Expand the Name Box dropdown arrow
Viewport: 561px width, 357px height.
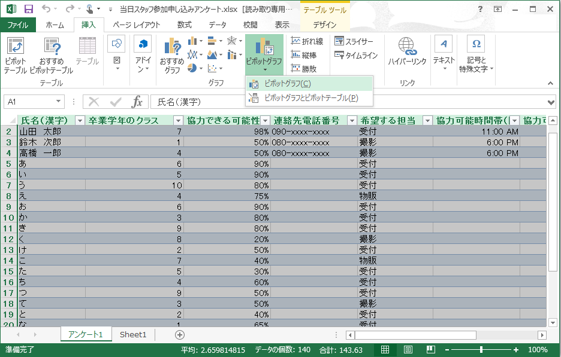coord(58,102)
